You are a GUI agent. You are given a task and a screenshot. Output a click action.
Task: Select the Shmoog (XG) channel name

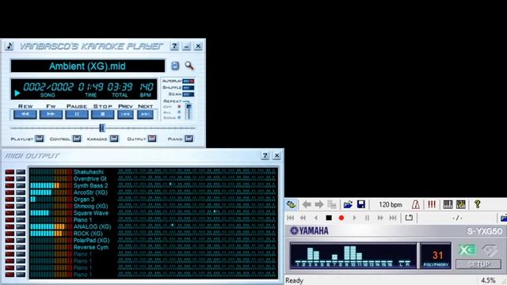coord(90,206)
